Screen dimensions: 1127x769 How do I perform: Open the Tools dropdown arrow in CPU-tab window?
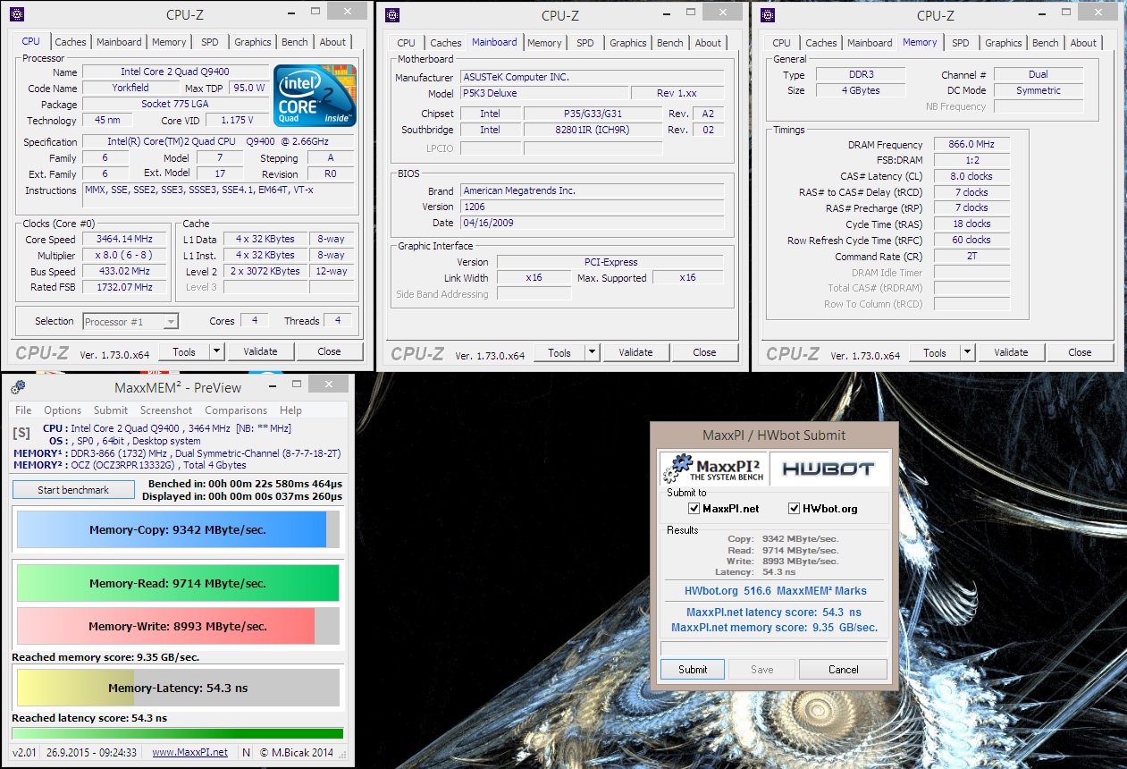coord(216,351)
